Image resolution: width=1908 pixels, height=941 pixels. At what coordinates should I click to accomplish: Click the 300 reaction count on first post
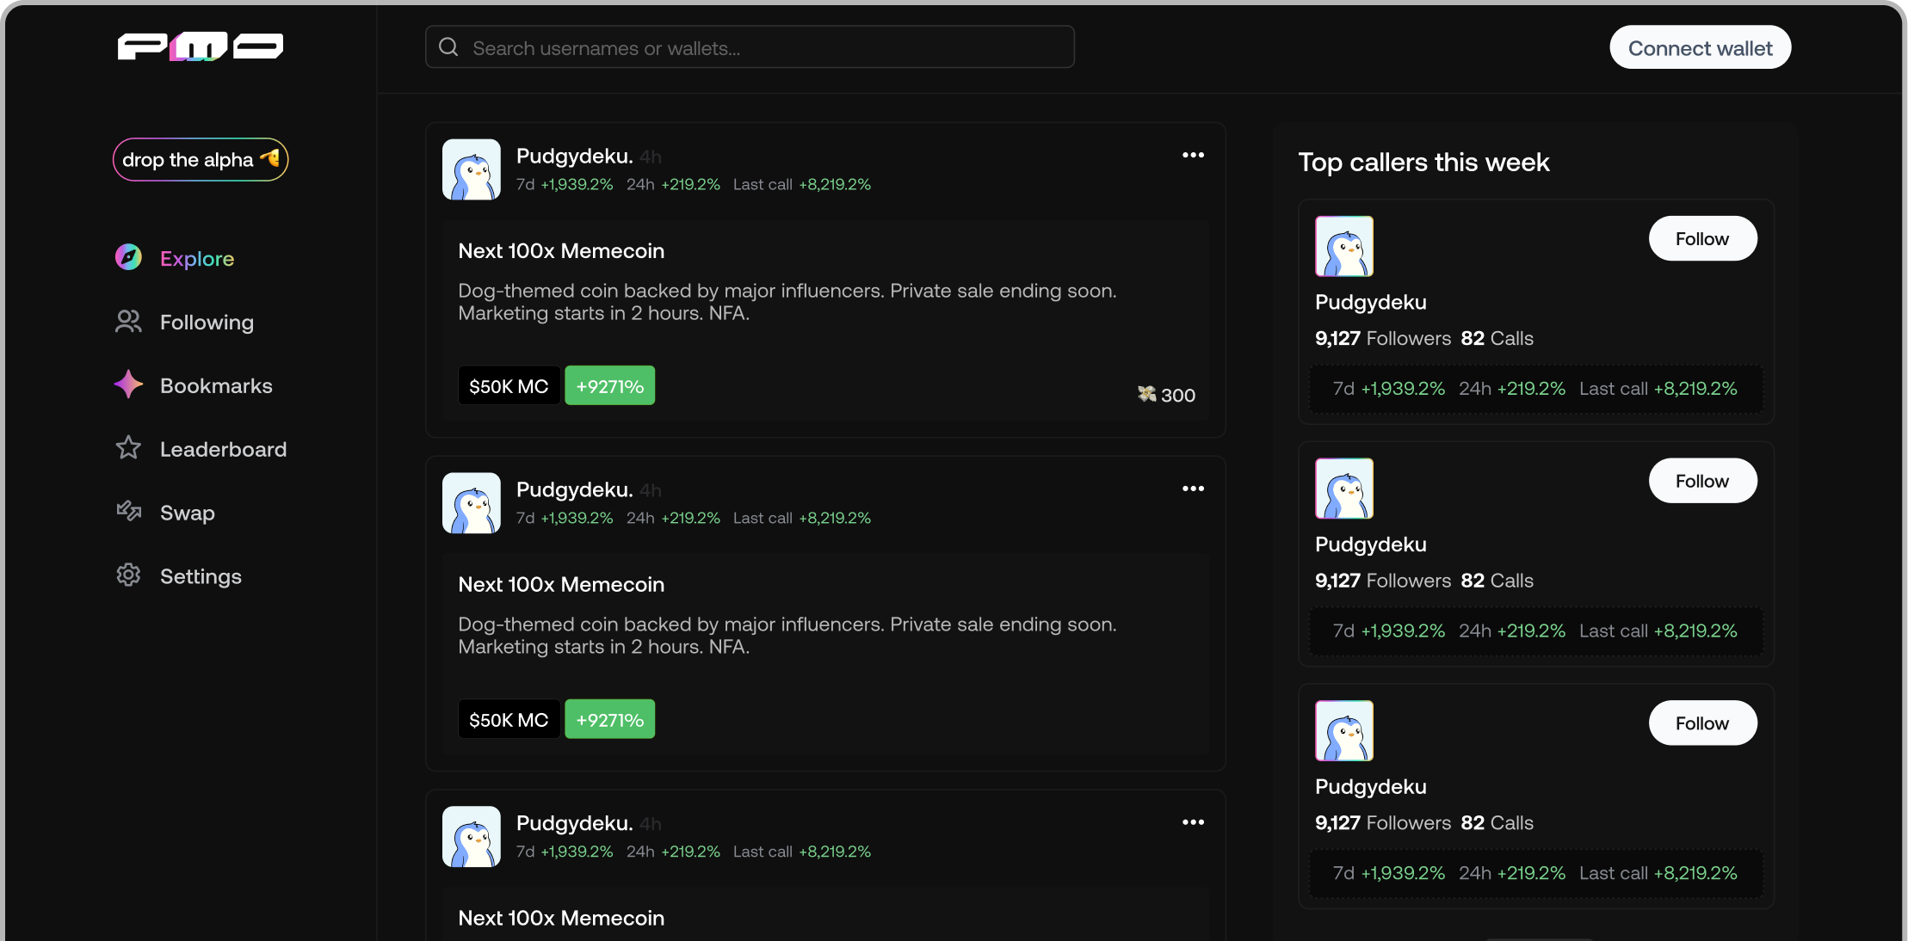pyautogui.click(x=1178, y=395)
